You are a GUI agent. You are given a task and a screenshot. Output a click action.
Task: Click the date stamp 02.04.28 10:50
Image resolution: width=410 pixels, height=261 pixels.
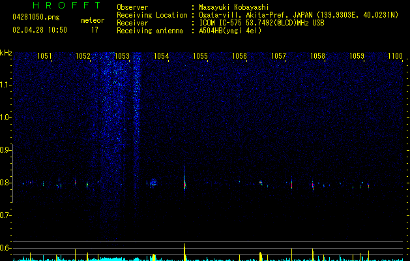pos(40,30)
